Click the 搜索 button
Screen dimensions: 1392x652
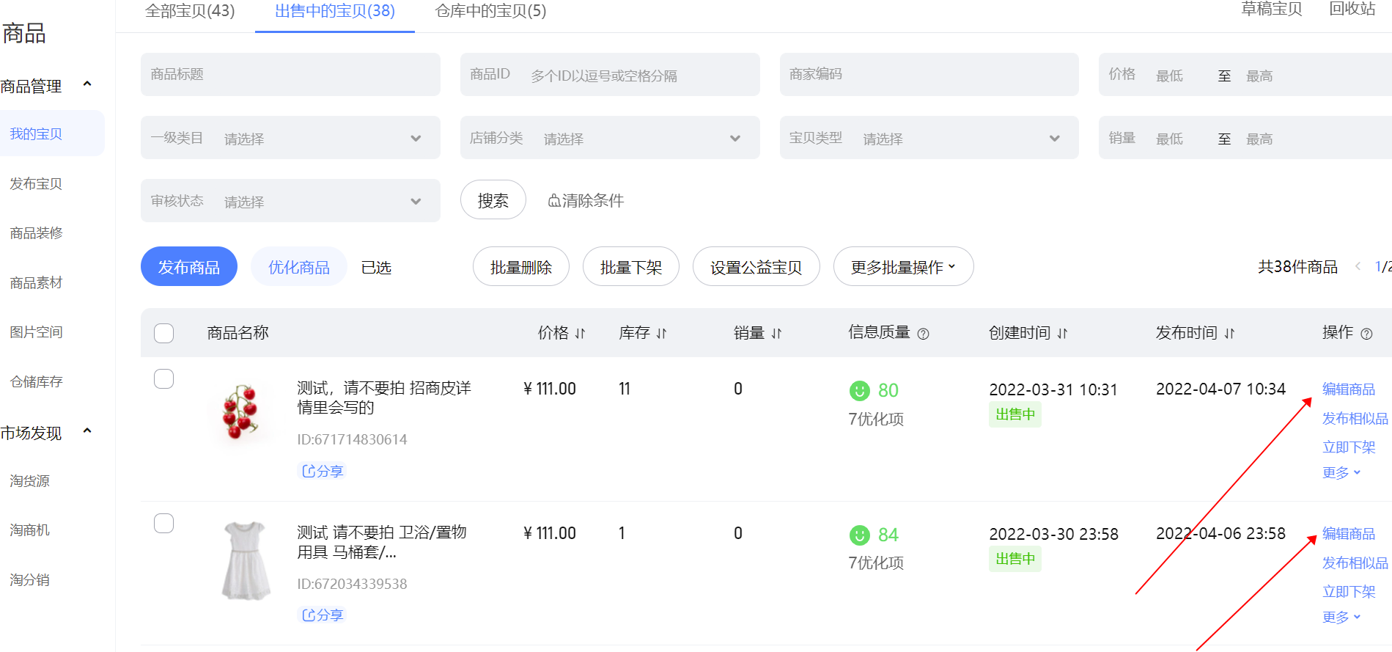(493, 199)
